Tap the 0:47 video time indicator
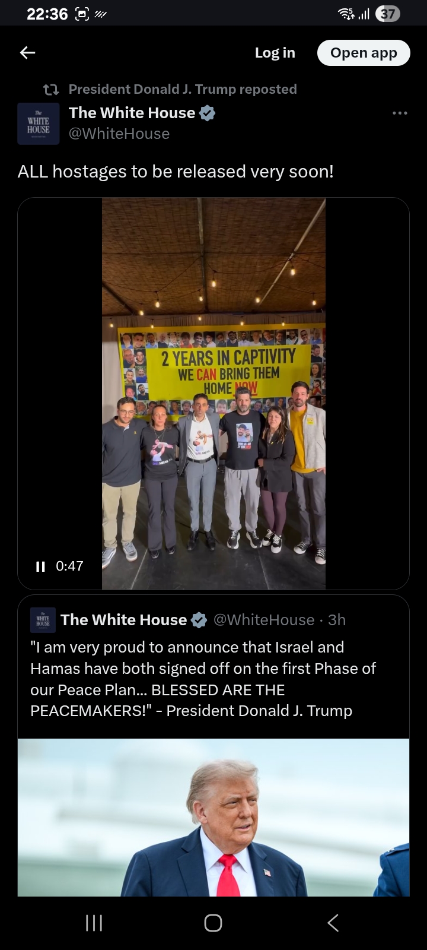The width and height of the screenshot is (427, 950). (x=69, y=566)
